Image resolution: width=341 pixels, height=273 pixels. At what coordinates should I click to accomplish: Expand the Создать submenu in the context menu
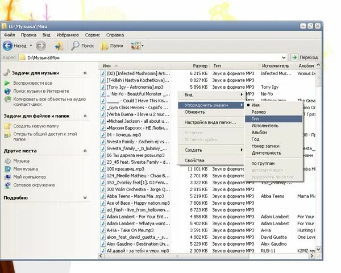pos(211,150)
